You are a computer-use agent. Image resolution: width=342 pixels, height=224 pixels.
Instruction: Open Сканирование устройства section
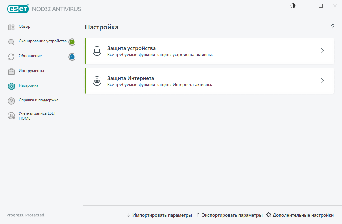[x=43, y=41]
